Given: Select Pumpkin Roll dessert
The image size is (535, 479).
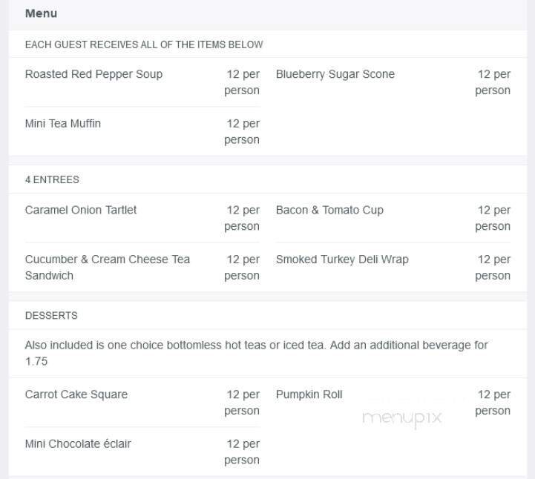Looking at the screenshot, I should [x=309, y=394].
